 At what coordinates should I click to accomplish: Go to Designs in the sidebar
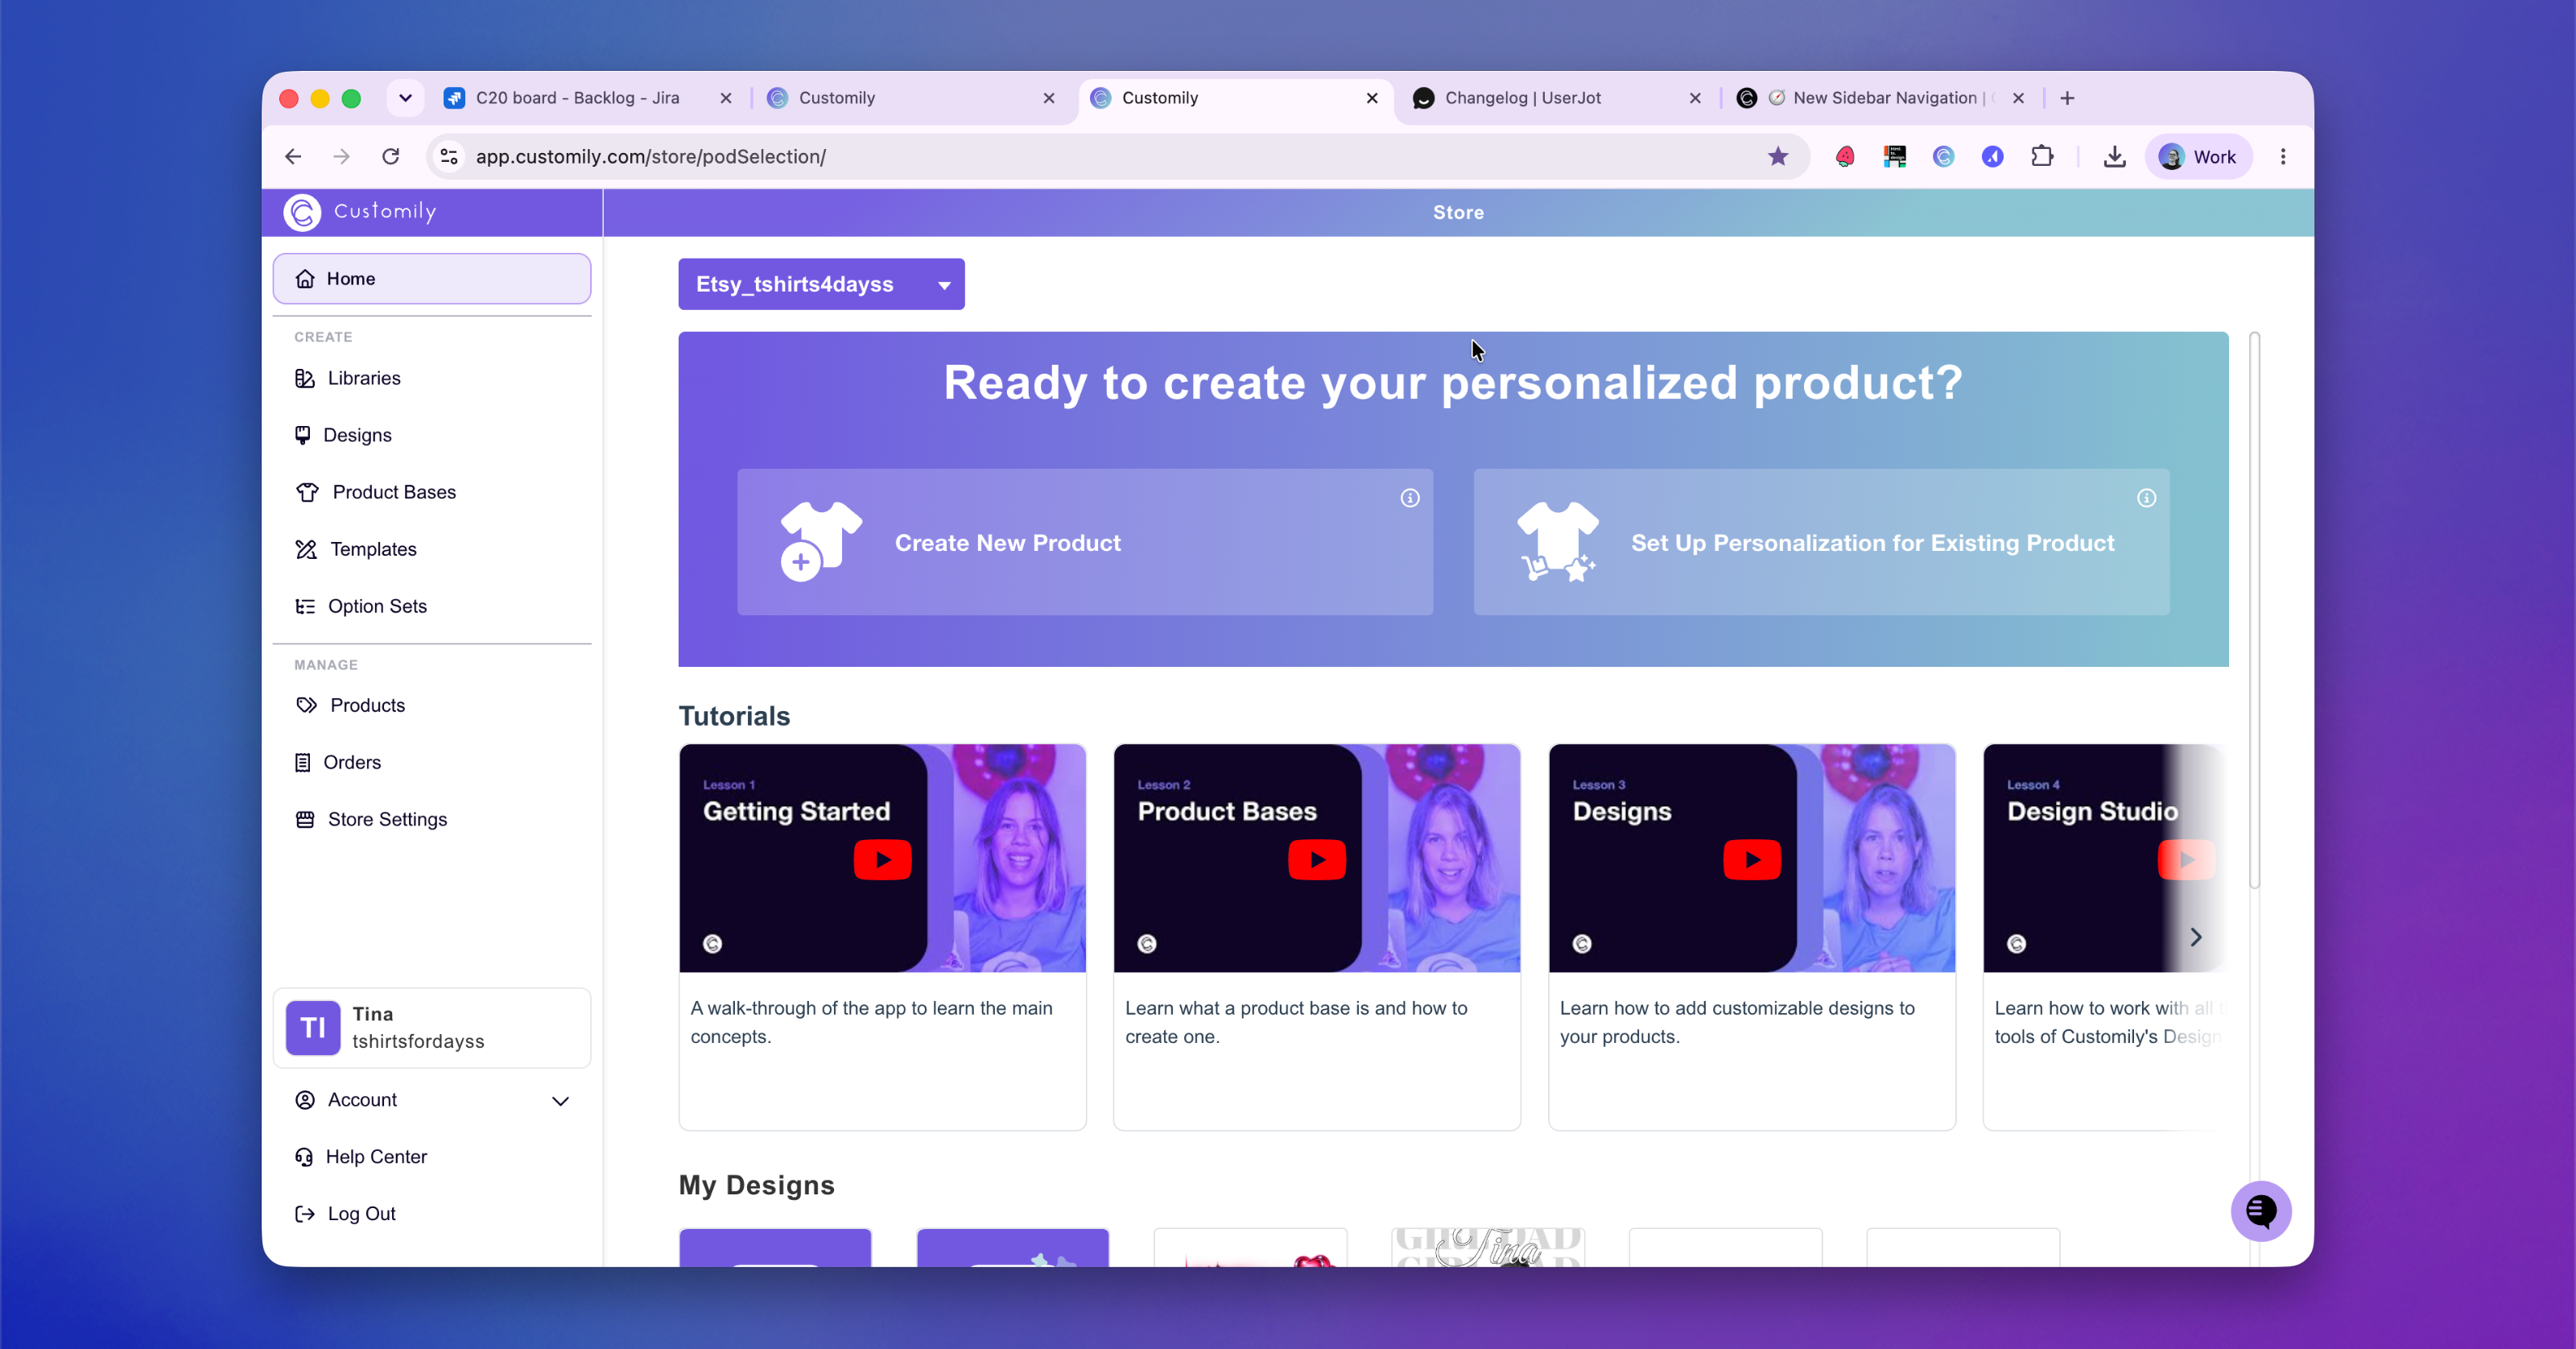point(432,436)
